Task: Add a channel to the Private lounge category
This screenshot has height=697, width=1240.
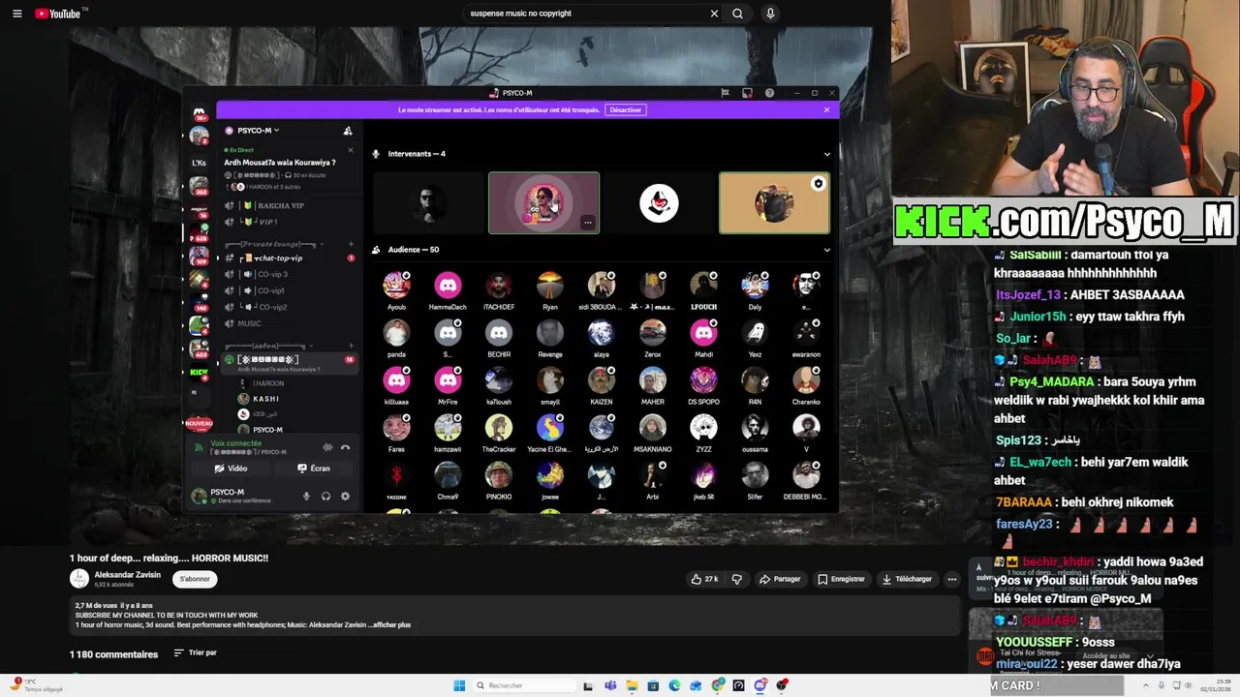Action: [351, 244]
